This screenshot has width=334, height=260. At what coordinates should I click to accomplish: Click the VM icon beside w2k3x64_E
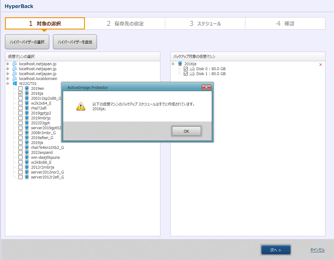26,103
